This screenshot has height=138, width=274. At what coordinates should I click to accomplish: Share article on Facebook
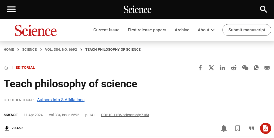click(x=200, y=68)
